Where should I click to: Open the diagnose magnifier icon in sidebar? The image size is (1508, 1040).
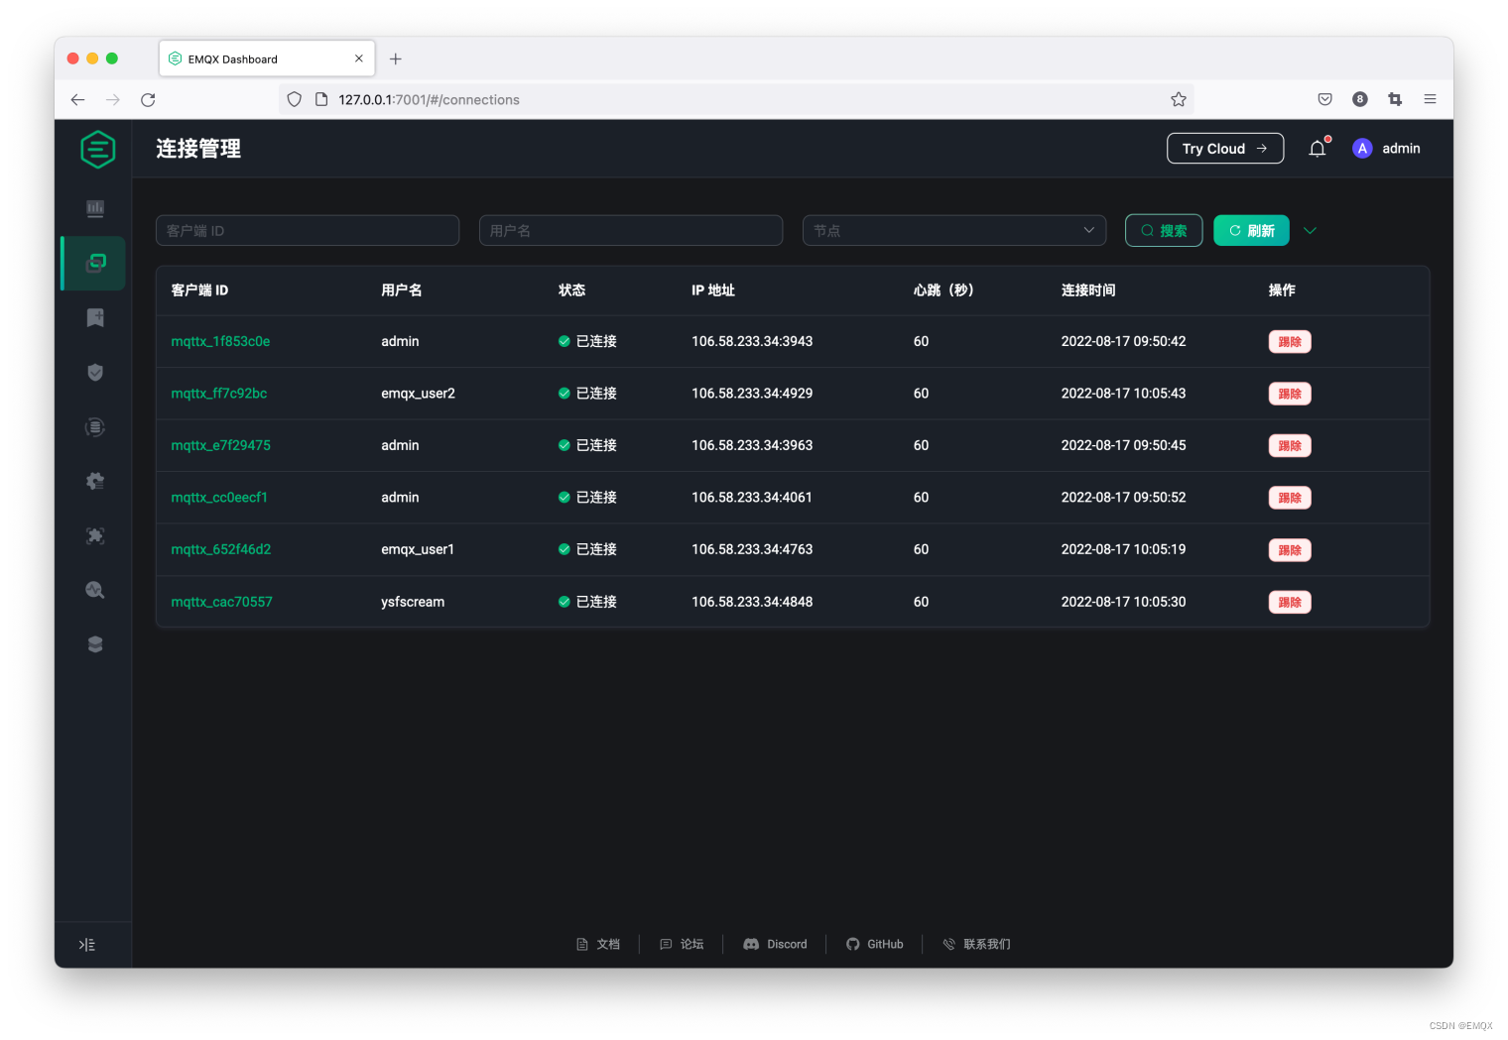94,589
